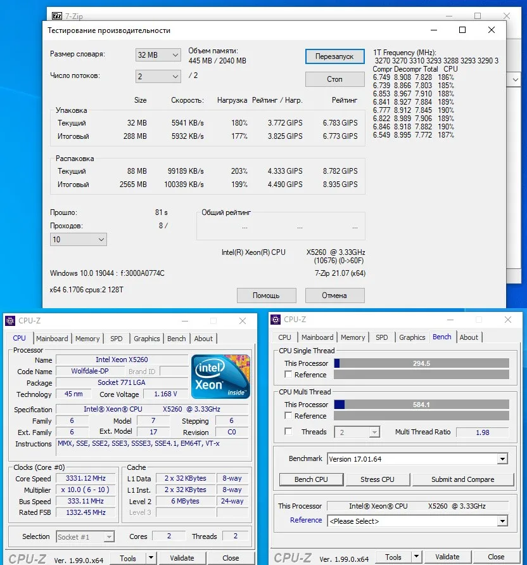
Task: Minimize the benchmark dialog window
Action: [x=434, y=30]
